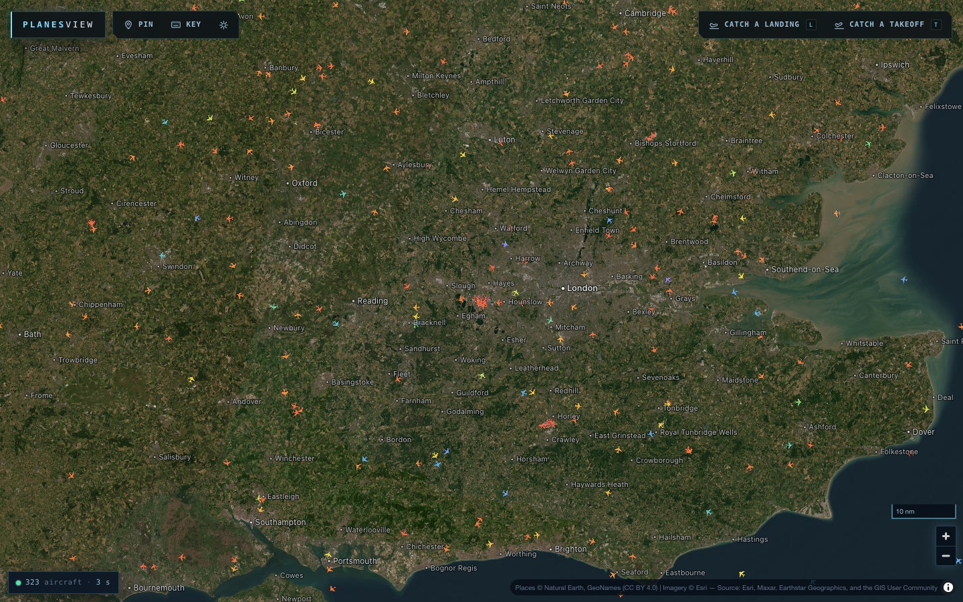The height and width of the screenshot is (602, 963).
Task: Zoom in with the plus button
Action: pyautogui.click(x=946, y=536)
